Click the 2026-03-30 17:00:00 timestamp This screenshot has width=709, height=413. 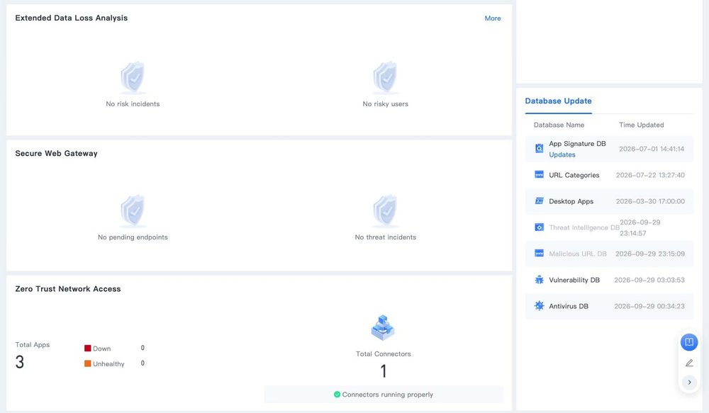tap(650, 201)
